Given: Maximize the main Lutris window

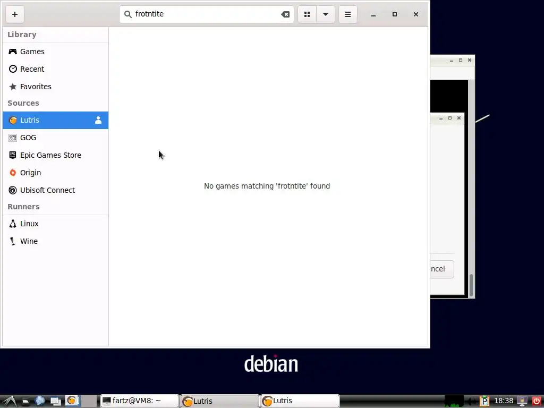Looking at the screenshot, I should 395,14.
